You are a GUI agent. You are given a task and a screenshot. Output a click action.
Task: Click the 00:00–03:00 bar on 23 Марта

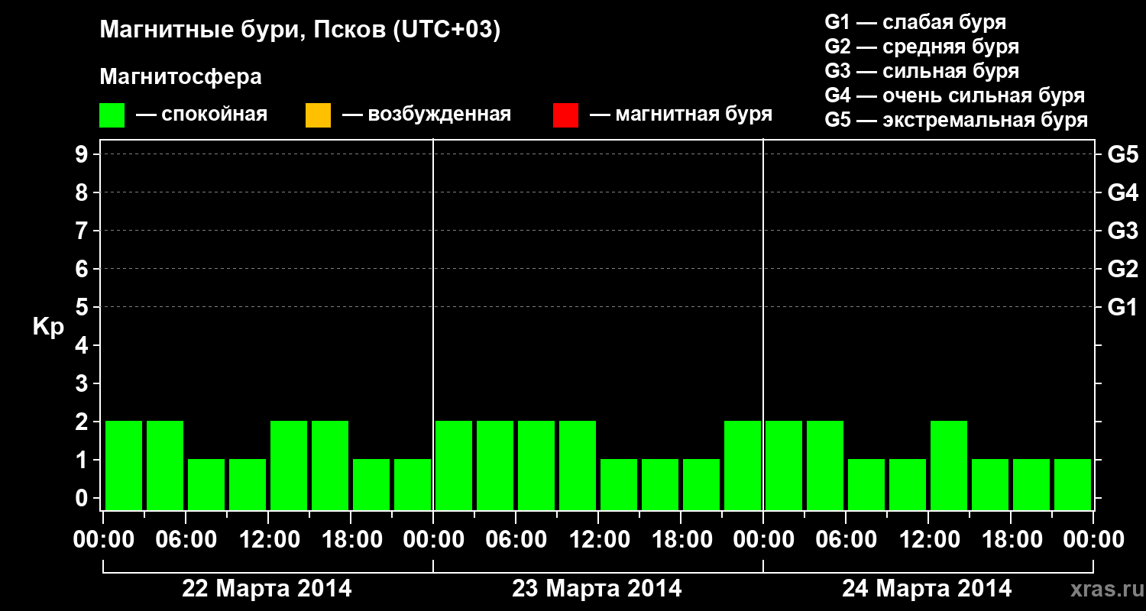(x=454, y=465)
